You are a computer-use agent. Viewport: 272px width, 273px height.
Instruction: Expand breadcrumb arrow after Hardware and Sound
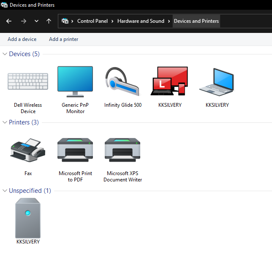(x=169, y=21)
